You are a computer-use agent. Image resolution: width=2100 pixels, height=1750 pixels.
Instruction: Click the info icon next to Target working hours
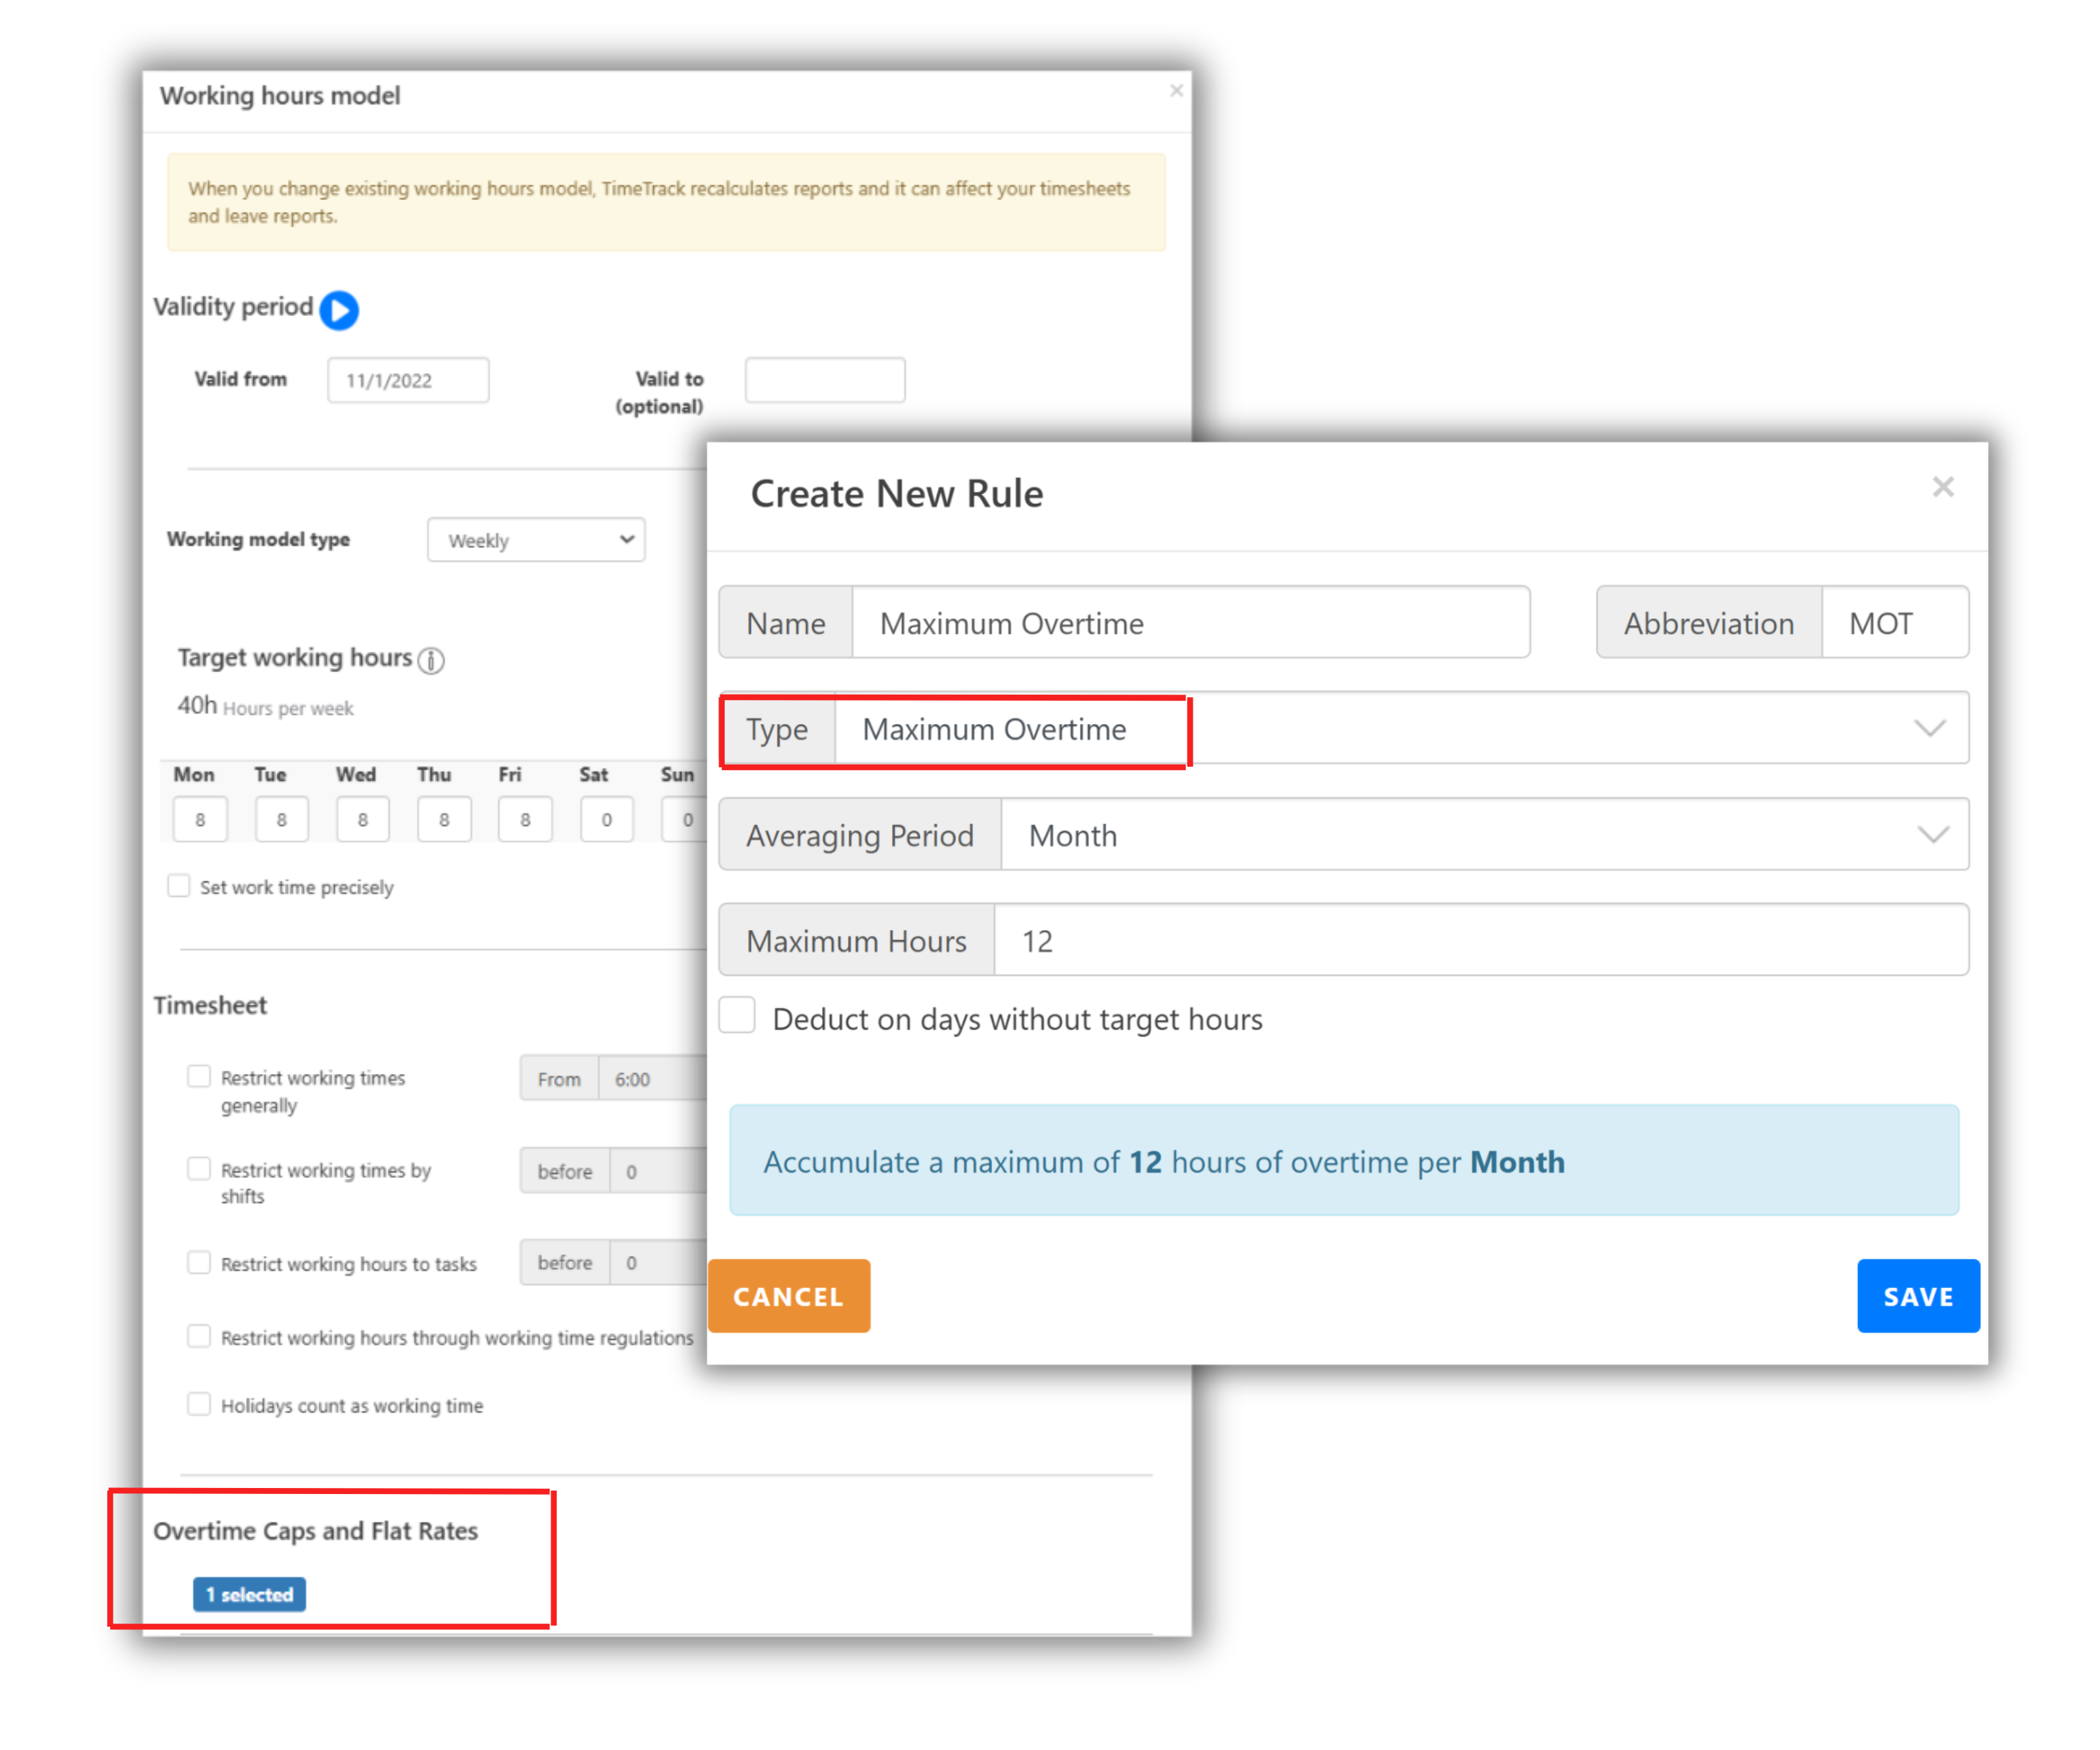tap(431, 660)
